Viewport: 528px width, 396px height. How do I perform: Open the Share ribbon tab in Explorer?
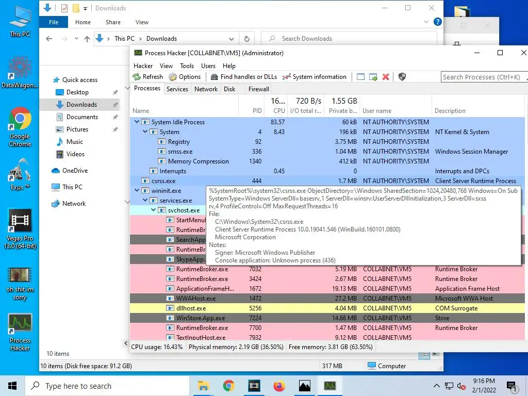pos(113,22)
